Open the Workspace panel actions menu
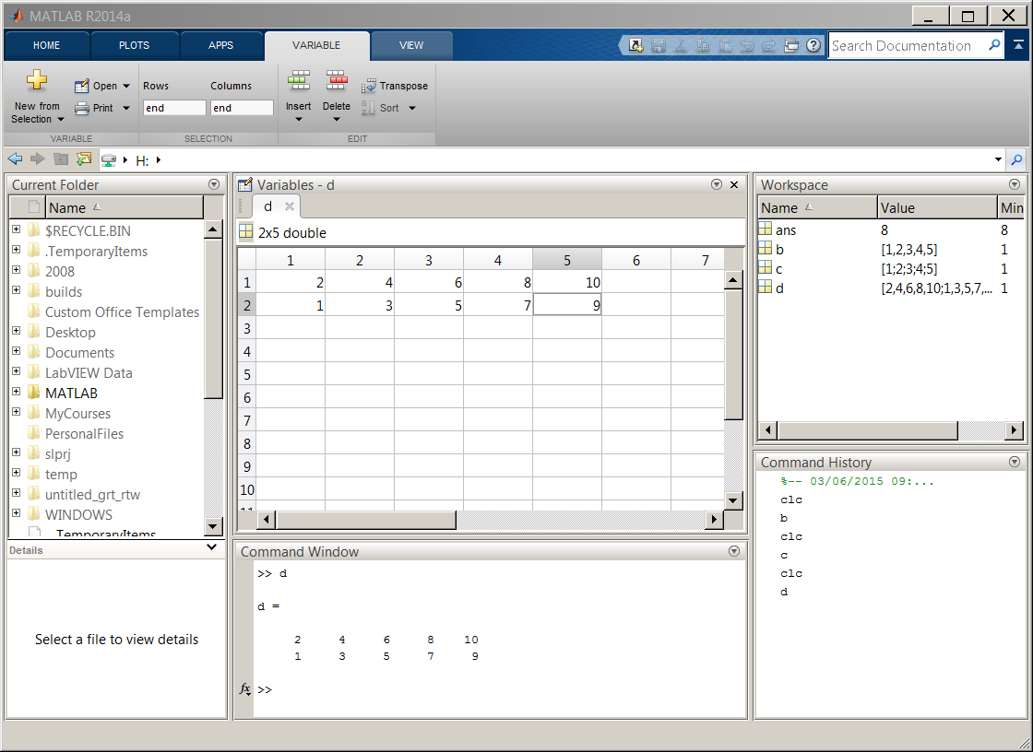 [x=1015, y=184]
